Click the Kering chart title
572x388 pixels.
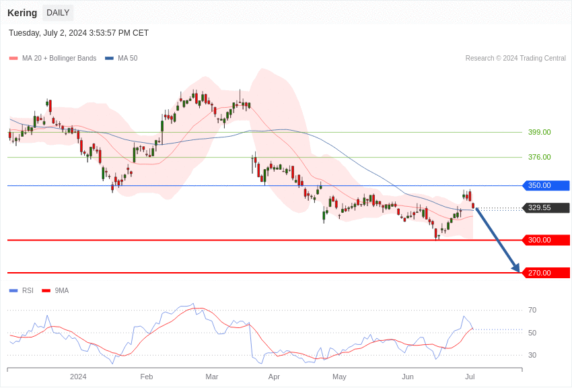click(22, 13)
